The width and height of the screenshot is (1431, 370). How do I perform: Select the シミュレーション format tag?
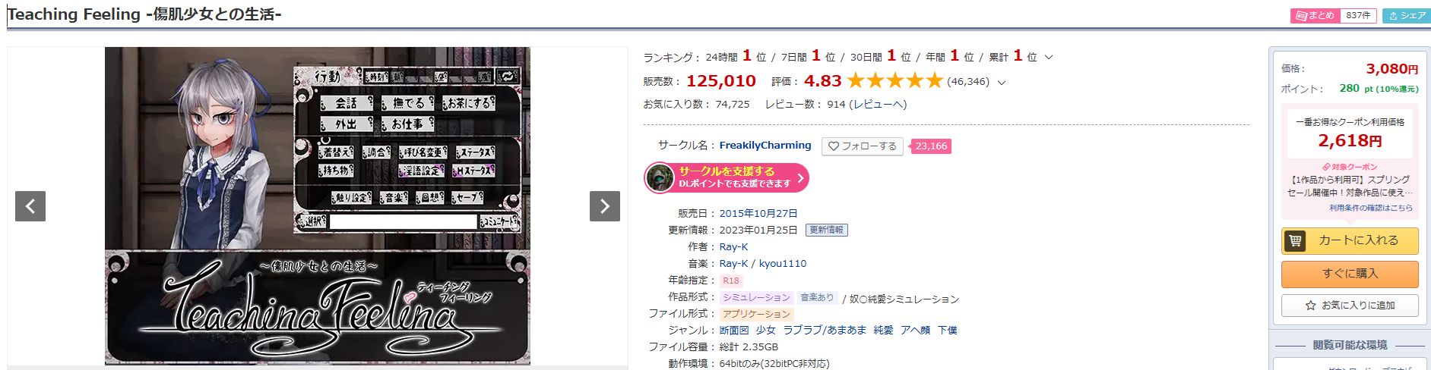756,297
